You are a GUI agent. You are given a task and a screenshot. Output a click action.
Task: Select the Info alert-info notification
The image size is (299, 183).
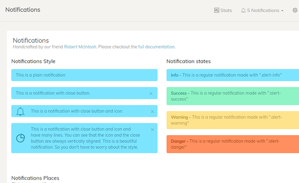click(x=233, y=75)
